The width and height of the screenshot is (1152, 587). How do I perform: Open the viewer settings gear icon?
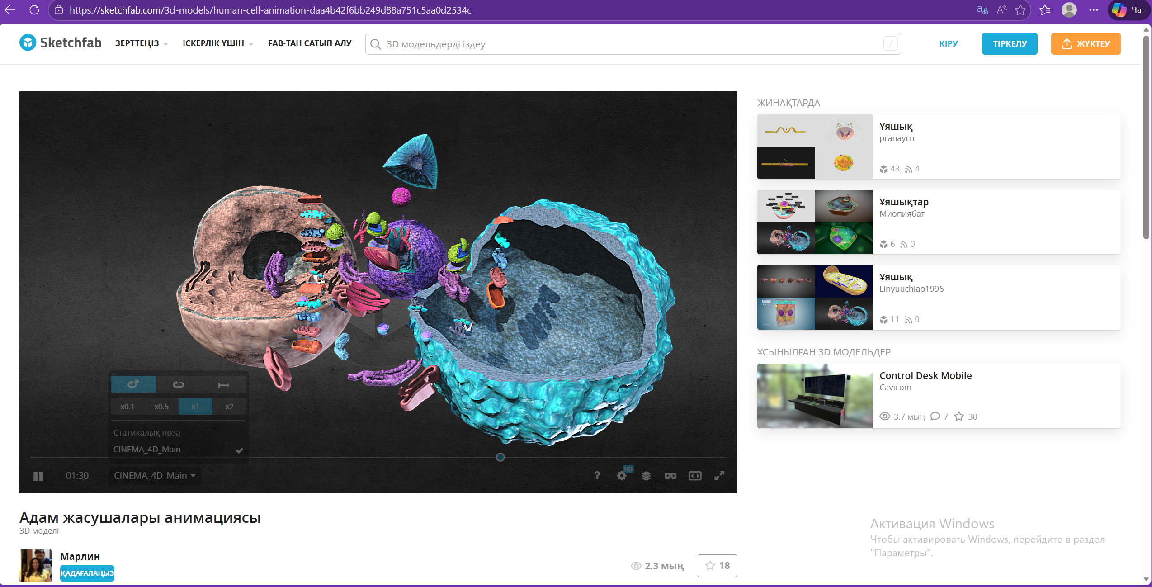622,476
